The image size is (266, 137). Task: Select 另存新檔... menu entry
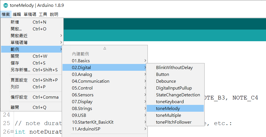[32, 70]
